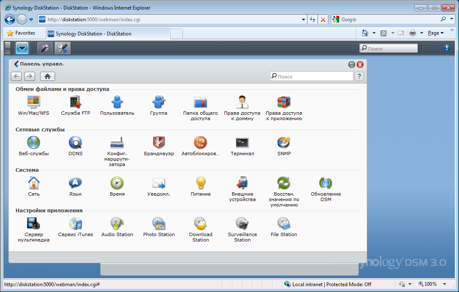The height and width of the screenshot is (292, 459).
Task: Open the Favorites star button
Action: tap(21, 33)
